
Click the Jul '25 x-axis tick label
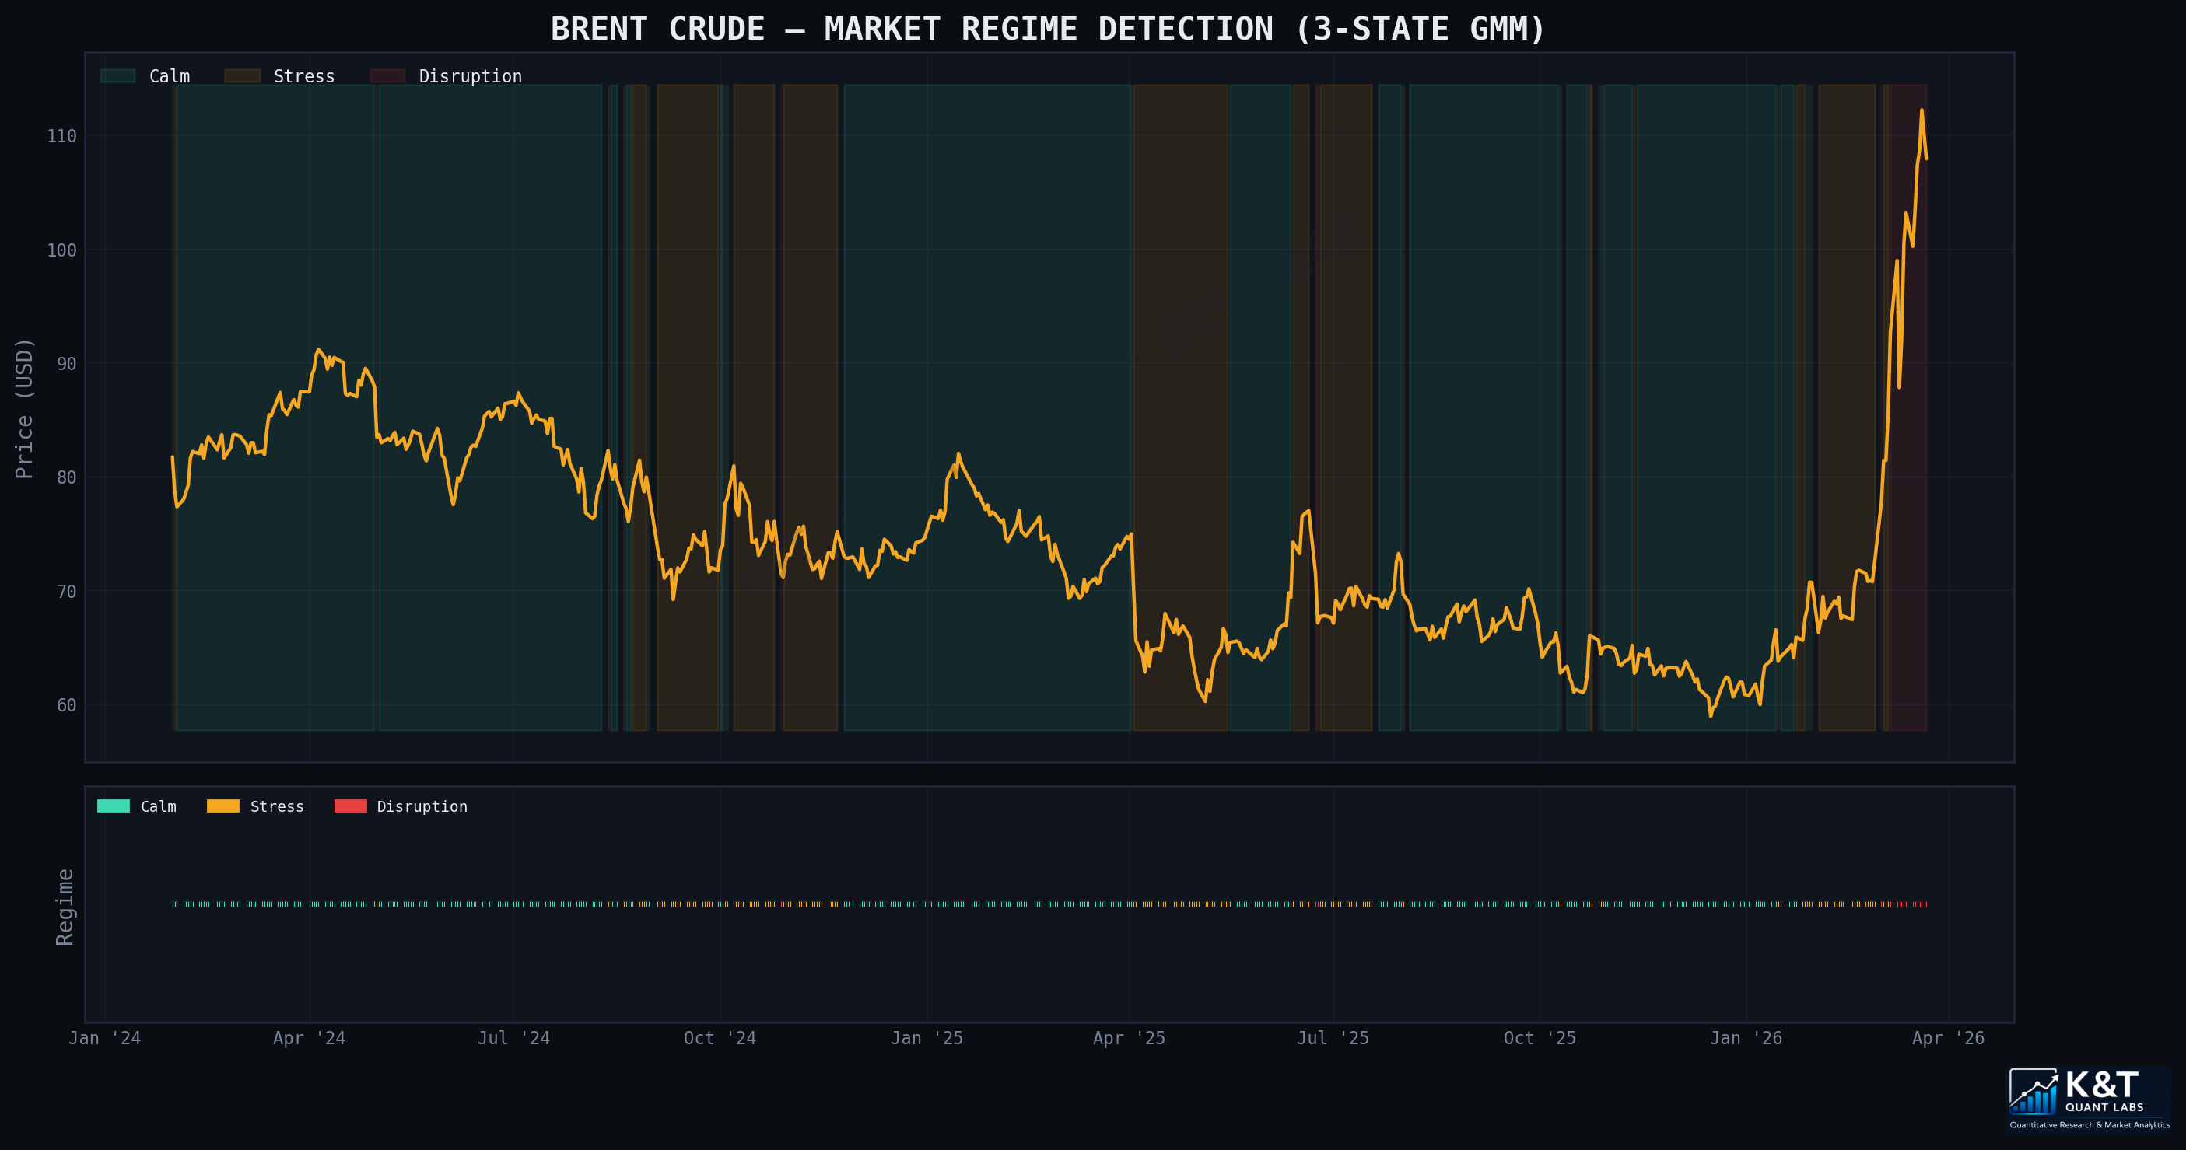pyautogui.click(x=1333, y=1038)
